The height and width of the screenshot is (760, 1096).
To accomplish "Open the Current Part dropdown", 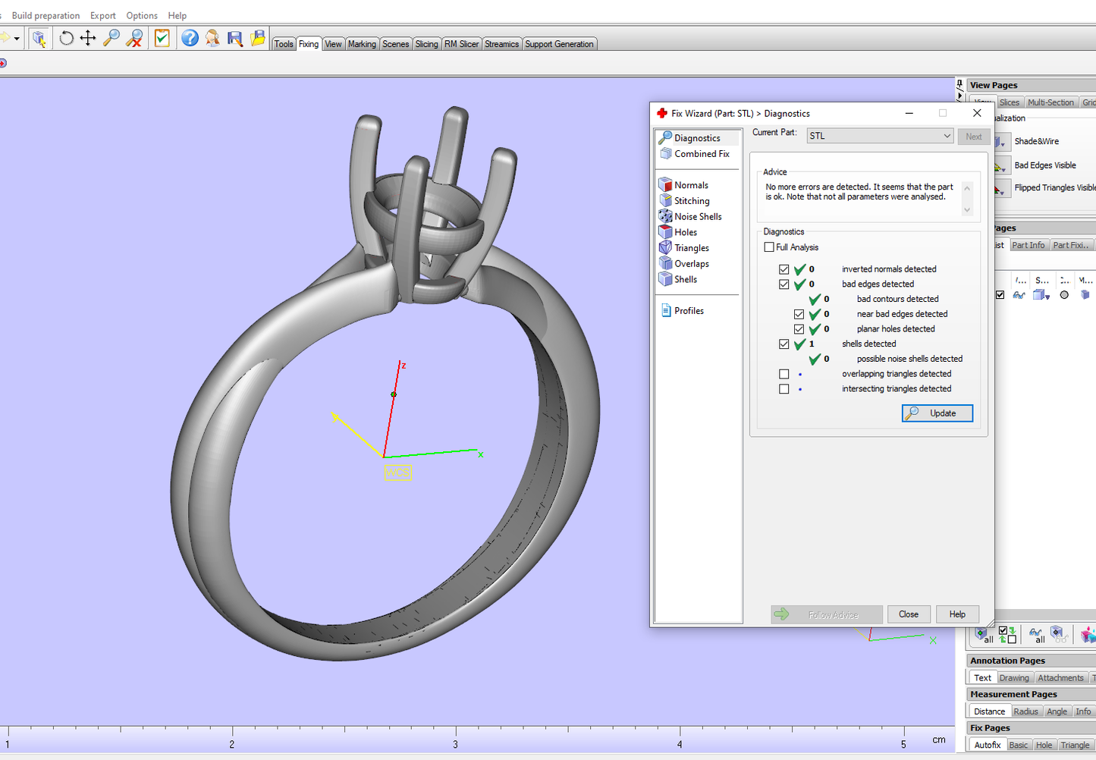I will [x=947, y=136].
